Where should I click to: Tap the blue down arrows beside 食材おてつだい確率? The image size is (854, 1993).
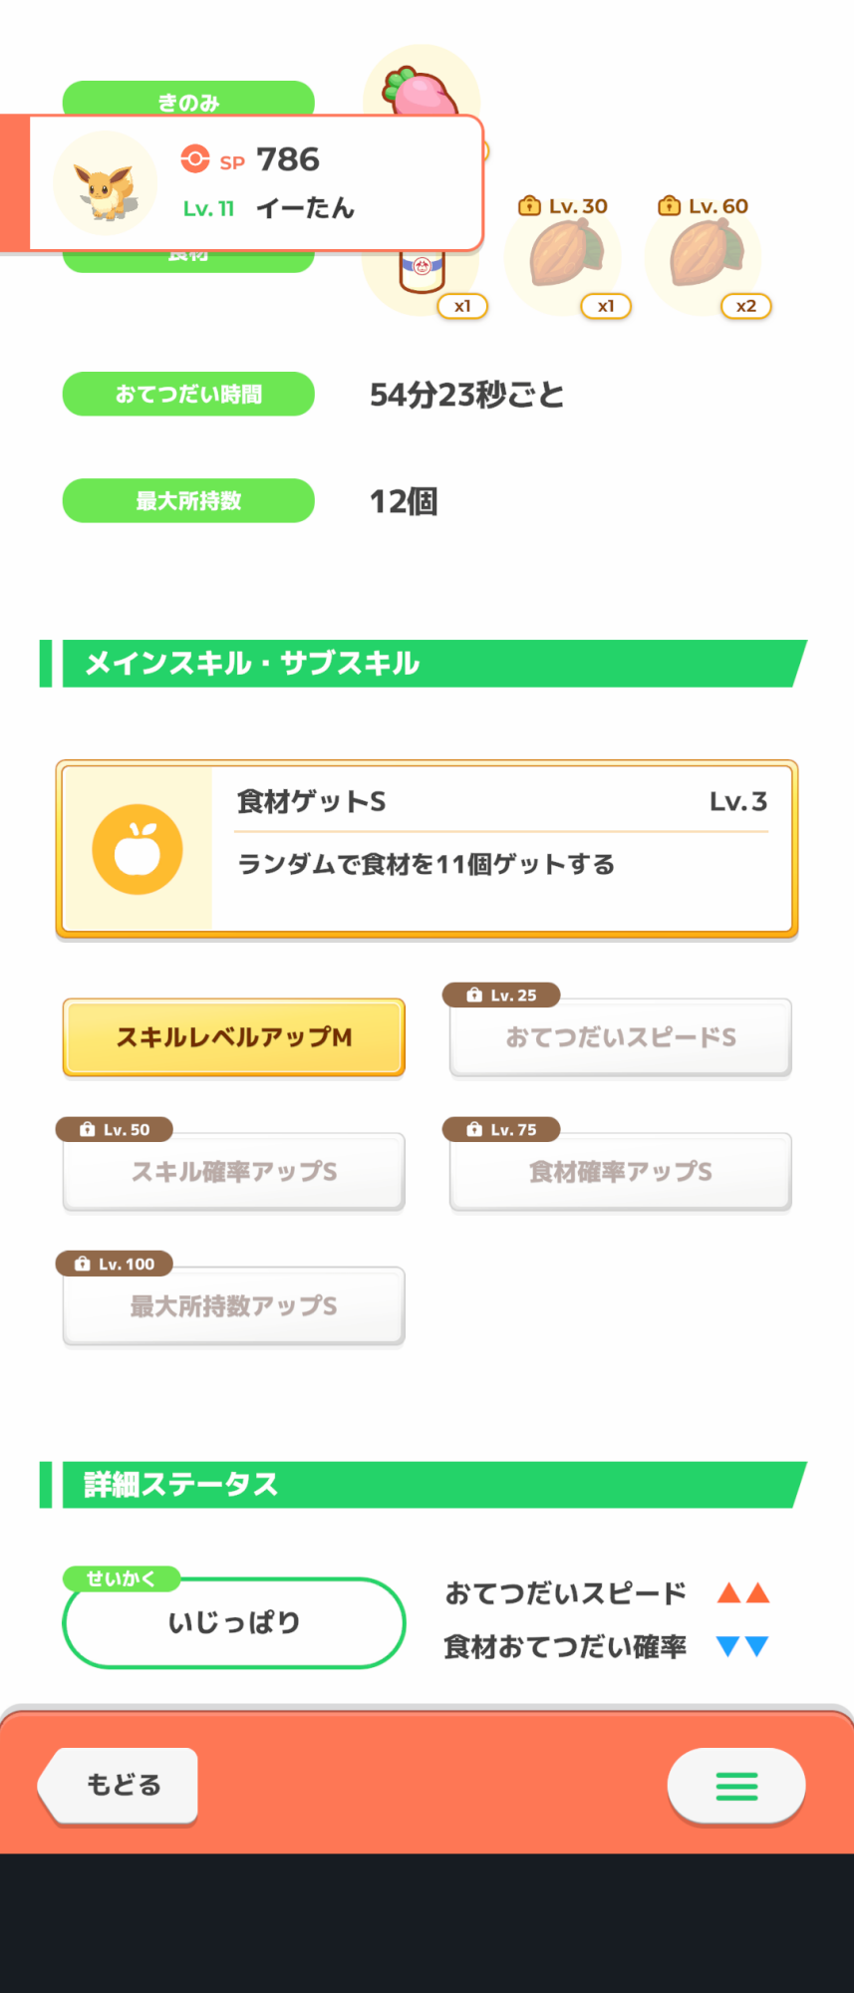point(743,1646)
